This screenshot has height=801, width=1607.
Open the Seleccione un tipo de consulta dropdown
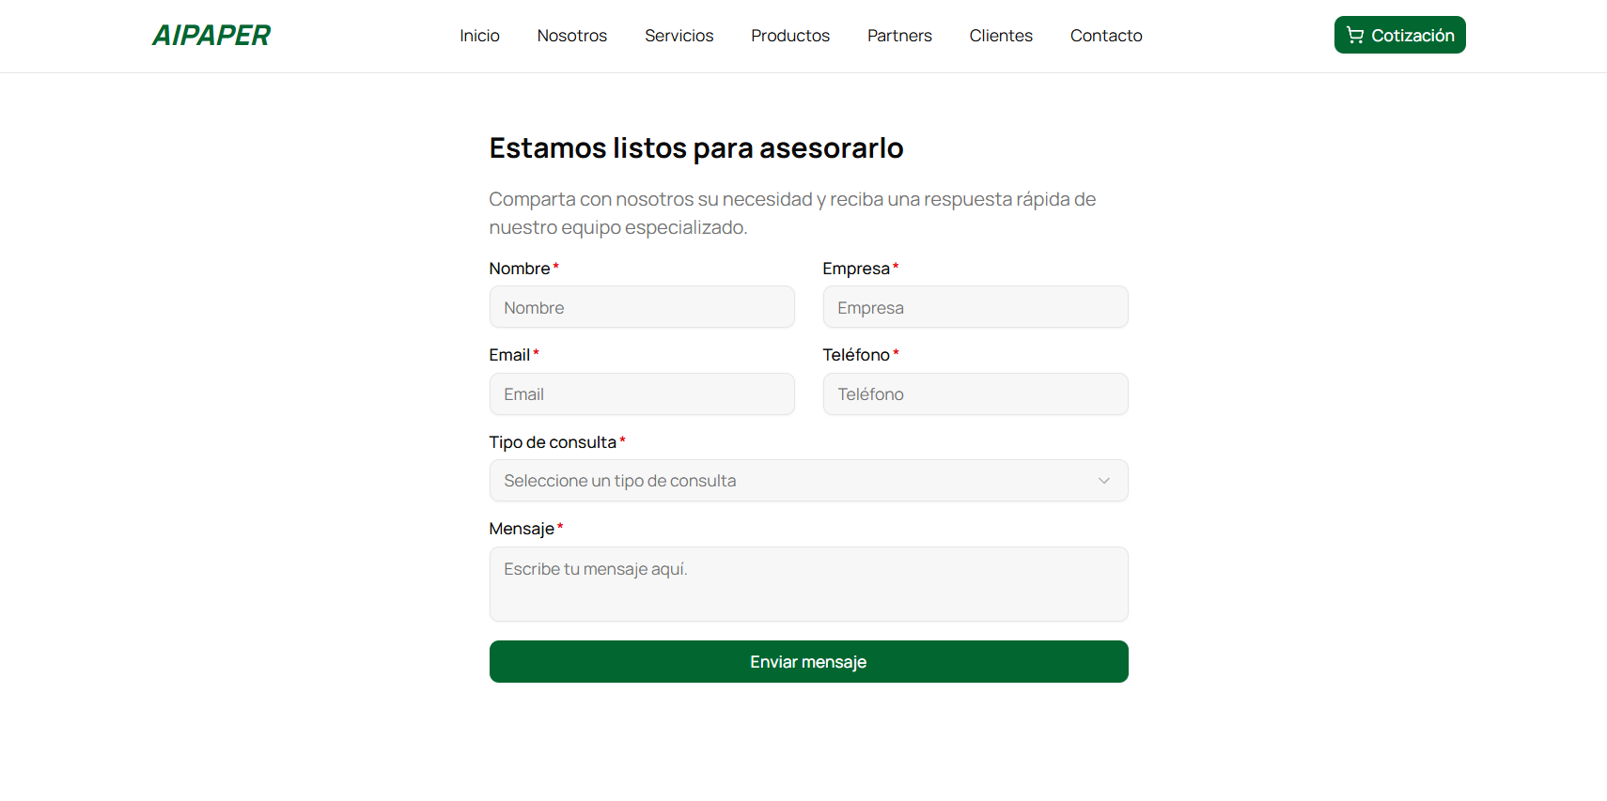(807, 481)
